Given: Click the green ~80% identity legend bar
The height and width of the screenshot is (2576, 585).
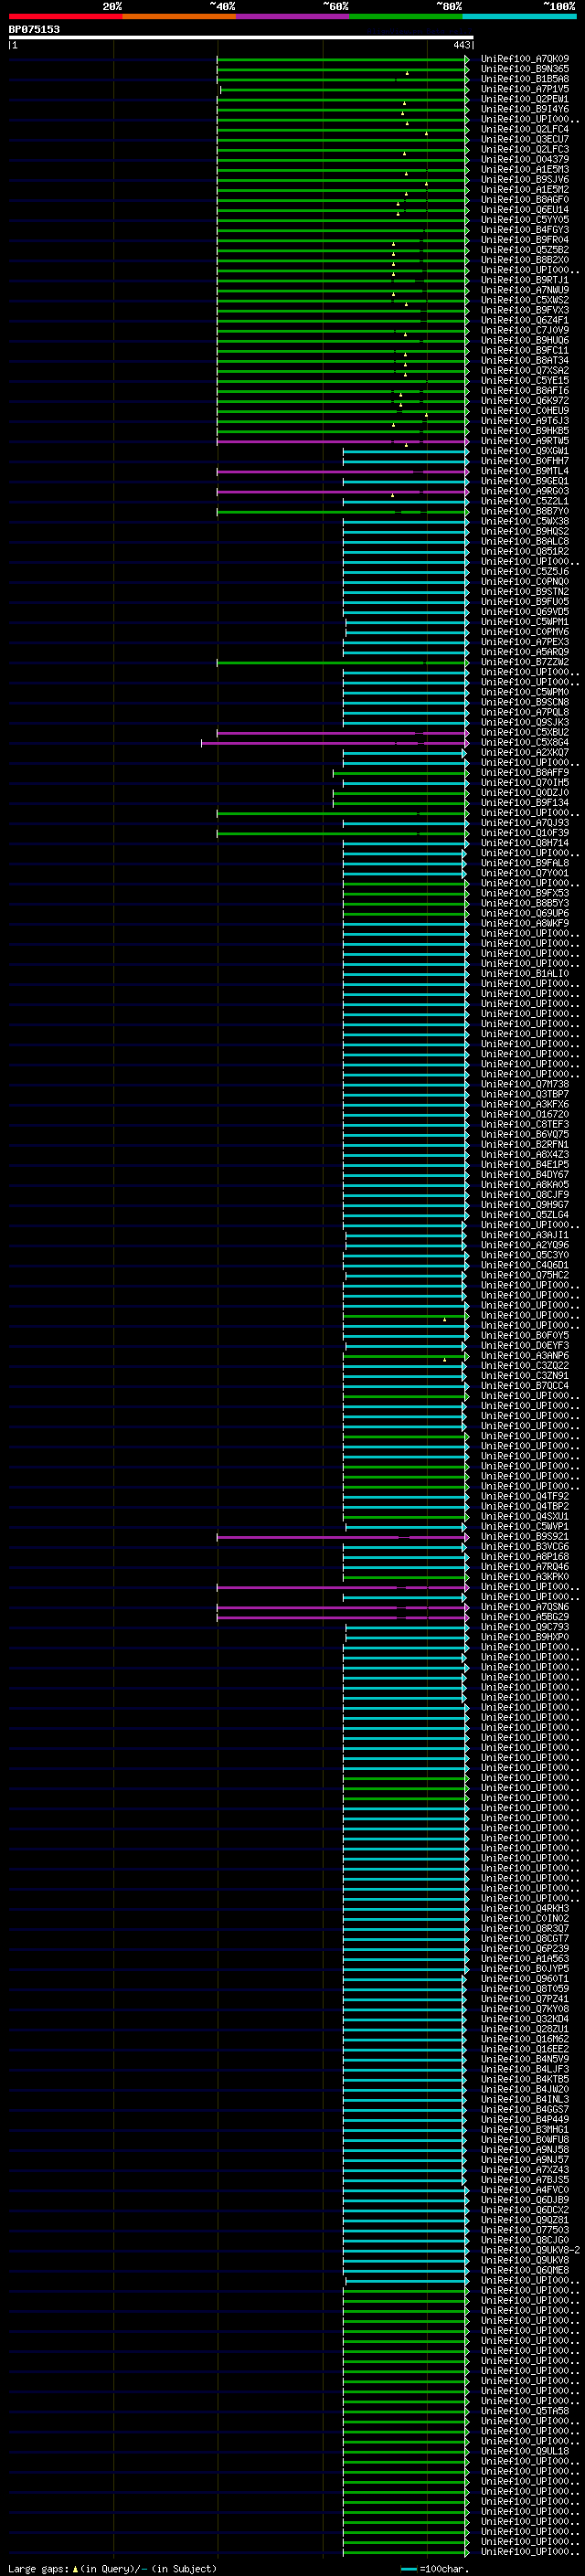Looking at the screenshot, I should click(406, 17).
